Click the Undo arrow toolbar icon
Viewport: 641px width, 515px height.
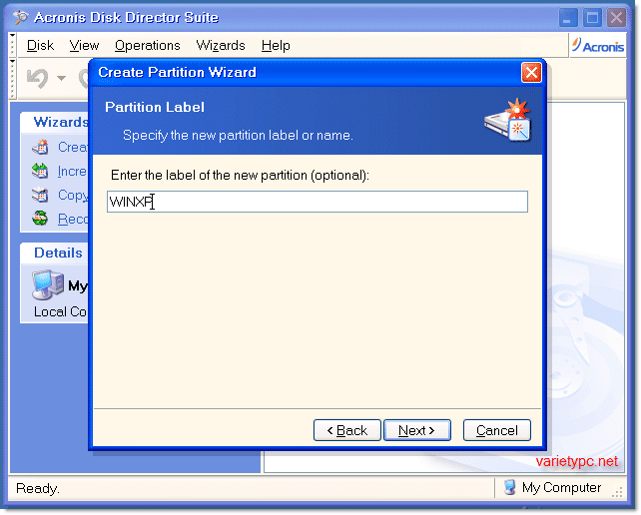(x=37, y=78)
